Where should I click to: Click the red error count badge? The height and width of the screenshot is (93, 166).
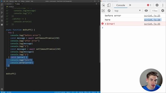[x=149, y=5]
